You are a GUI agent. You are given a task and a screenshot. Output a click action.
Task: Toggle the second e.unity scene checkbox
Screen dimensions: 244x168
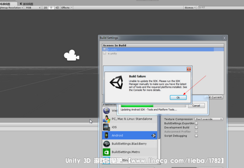(105, 53)
